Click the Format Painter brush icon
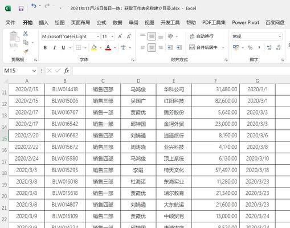 (26, 51)
